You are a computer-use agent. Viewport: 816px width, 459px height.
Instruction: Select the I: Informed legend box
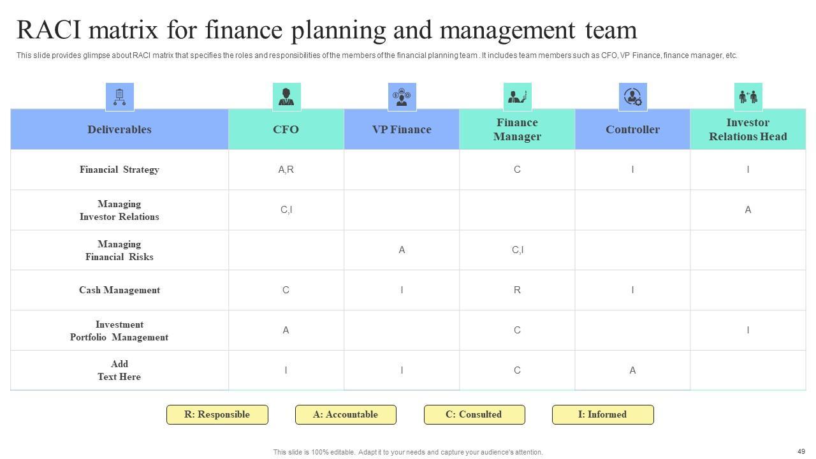(x=602, y=414)
